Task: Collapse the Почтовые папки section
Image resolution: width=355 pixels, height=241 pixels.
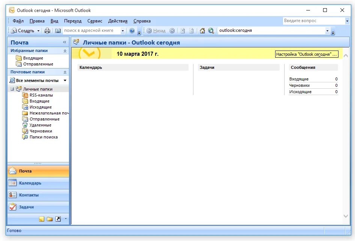Action: click(x=65, y=72)
